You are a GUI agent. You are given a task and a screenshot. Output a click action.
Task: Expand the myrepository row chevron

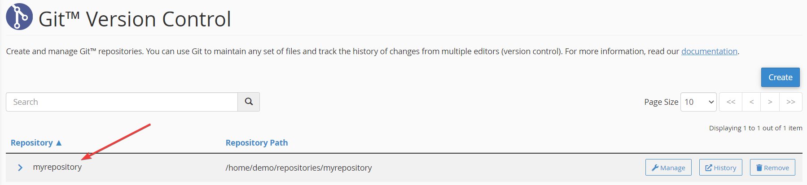tap(20, 168)
